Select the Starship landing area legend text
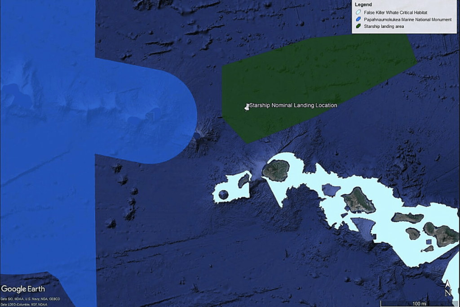The width and height of the screenshot is (460, 307). 384,27
